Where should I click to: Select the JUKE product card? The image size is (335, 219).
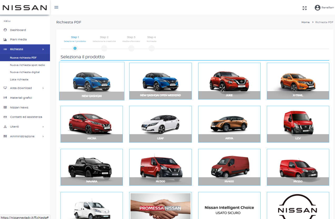(x=229, y=81)
